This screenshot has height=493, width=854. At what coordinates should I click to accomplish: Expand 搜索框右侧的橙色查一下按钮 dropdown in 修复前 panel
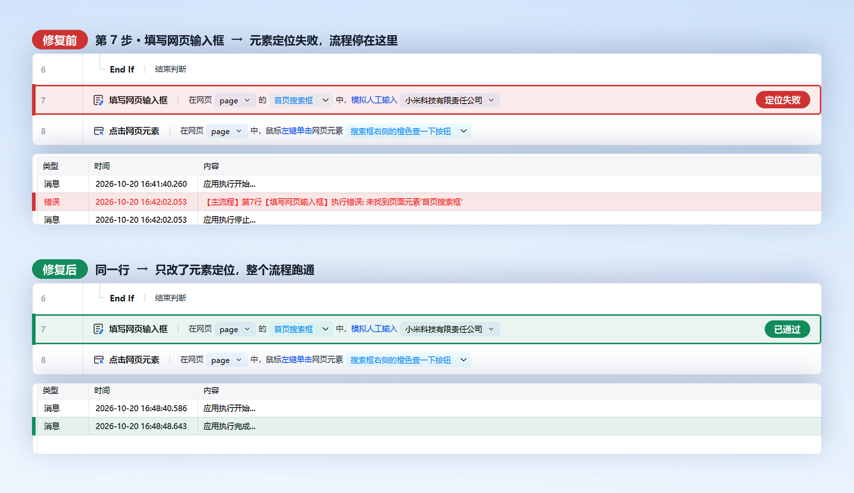pyautogui.click(x=408, y=131)
